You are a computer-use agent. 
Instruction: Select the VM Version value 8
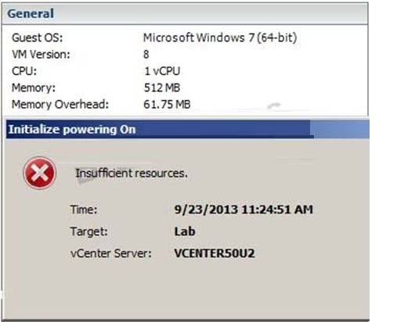(146, 55)
